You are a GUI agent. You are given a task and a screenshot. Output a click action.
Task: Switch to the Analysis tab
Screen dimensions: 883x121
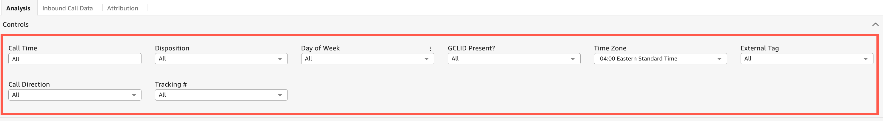coord(18,8)
